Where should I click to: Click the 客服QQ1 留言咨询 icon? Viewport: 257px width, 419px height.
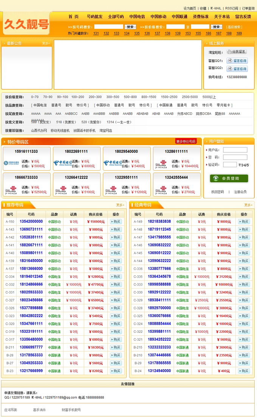237,61
